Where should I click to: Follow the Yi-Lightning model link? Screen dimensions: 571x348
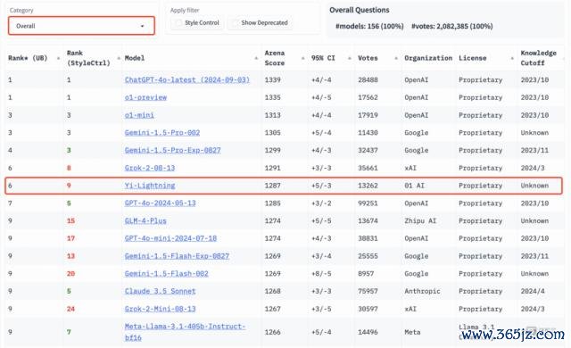(150, 186)
